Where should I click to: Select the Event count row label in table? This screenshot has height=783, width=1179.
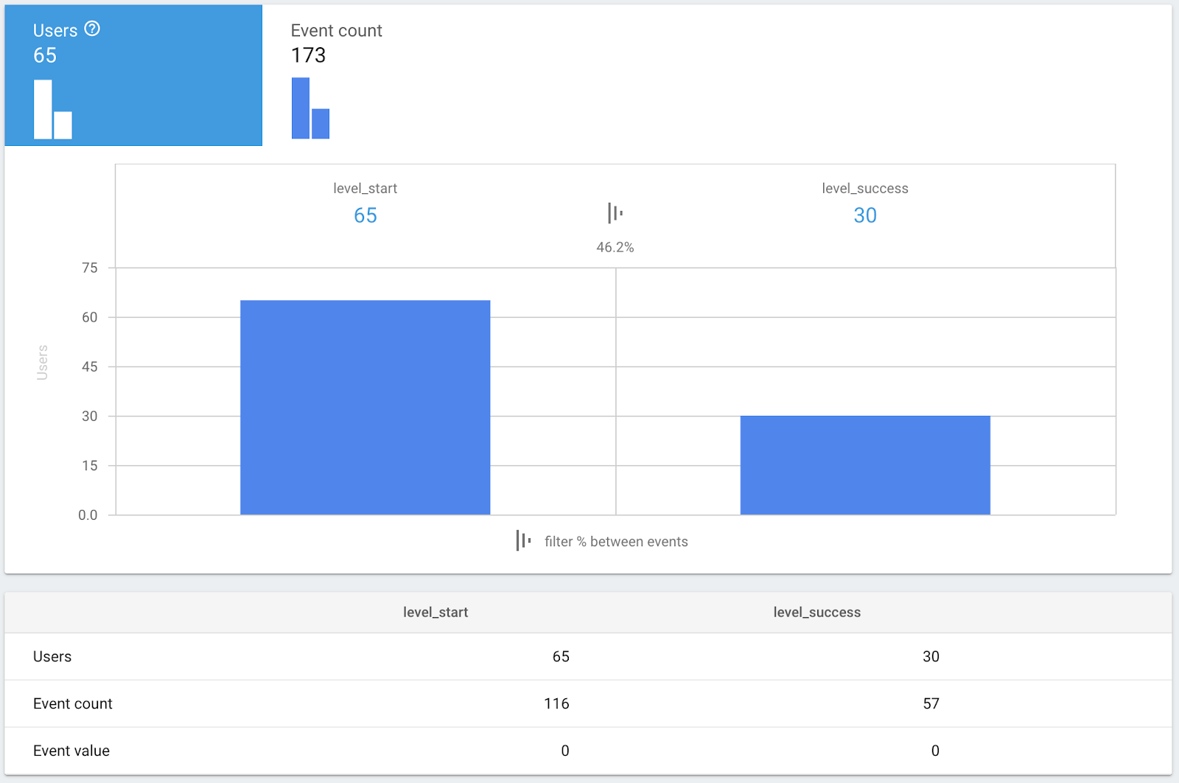pyautogui.click(x=73, y=703)
